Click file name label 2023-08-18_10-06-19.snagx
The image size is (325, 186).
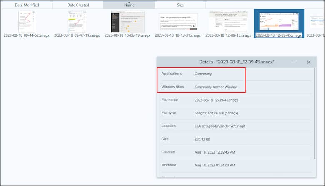(127, 35)
